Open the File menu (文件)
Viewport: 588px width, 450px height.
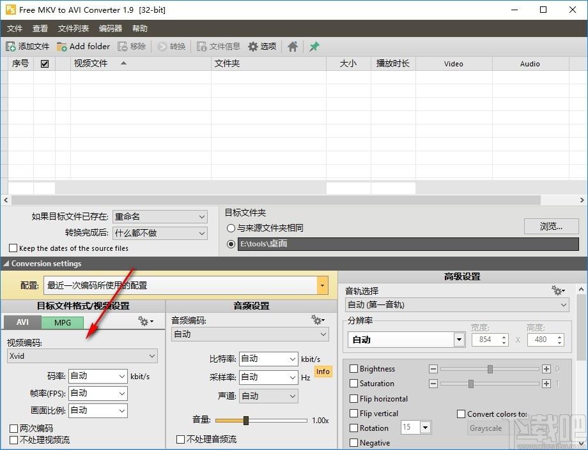click(15, 29)
